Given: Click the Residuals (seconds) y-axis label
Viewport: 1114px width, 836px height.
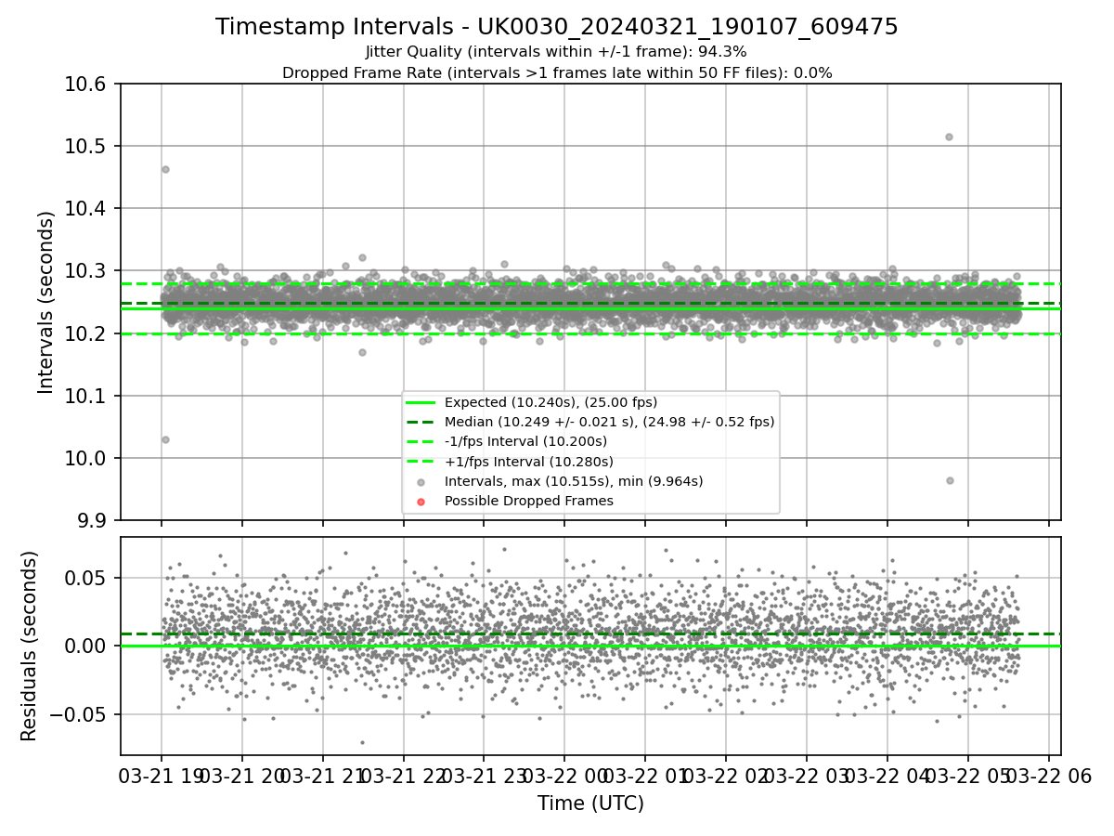Looking at the screenshot, I should coord(29,646).
